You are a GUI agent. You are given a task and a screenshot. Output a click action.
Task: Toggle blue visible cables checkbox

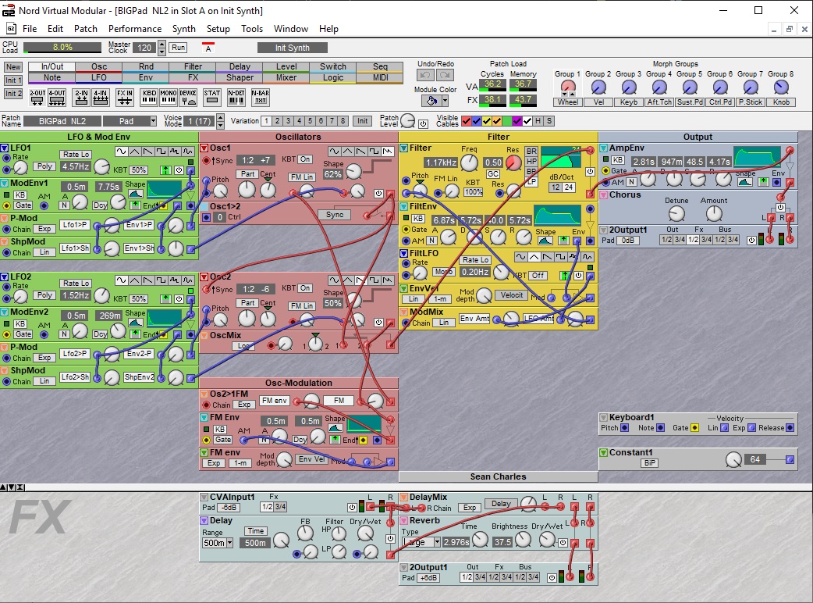pos(477,121)
